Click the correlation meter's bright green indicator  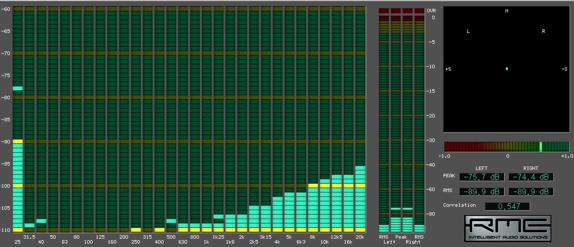pos(541,147)
